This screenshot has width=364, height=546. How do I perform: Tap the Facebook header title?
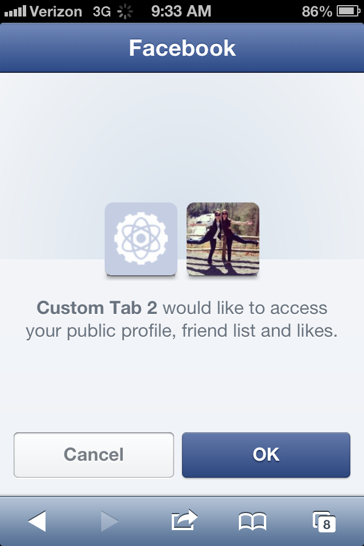point(182,48)
